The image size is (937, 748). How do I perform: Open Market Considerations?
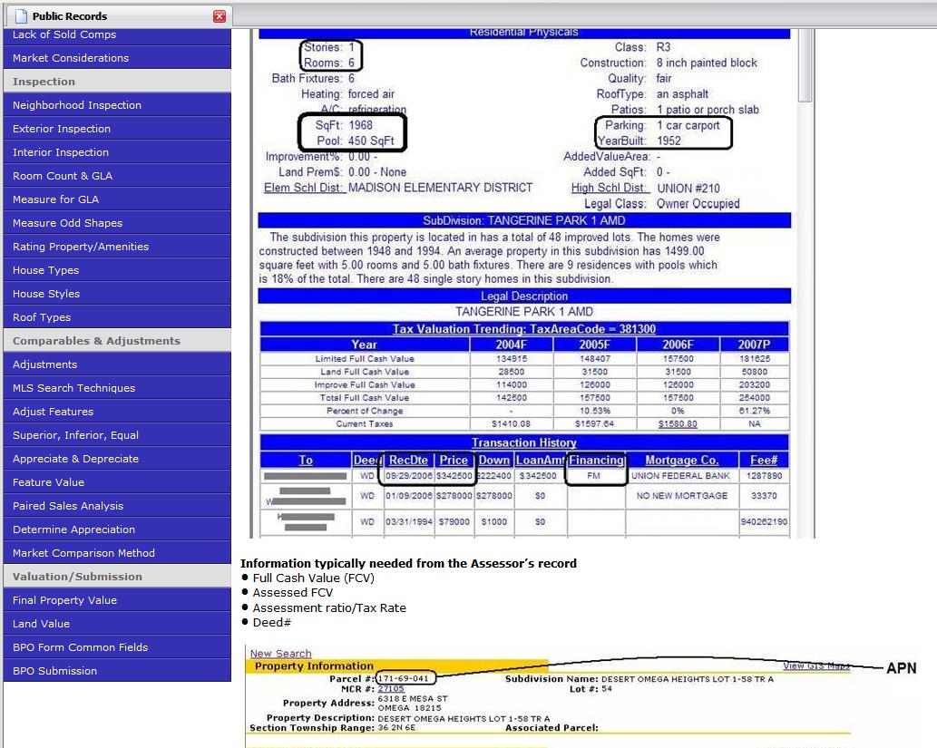coord(117,58)
